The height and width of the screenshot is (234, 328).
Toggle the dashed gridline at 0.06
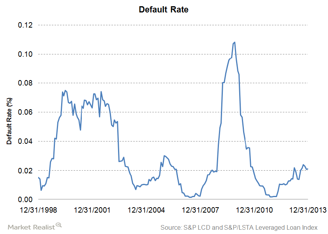175,112
